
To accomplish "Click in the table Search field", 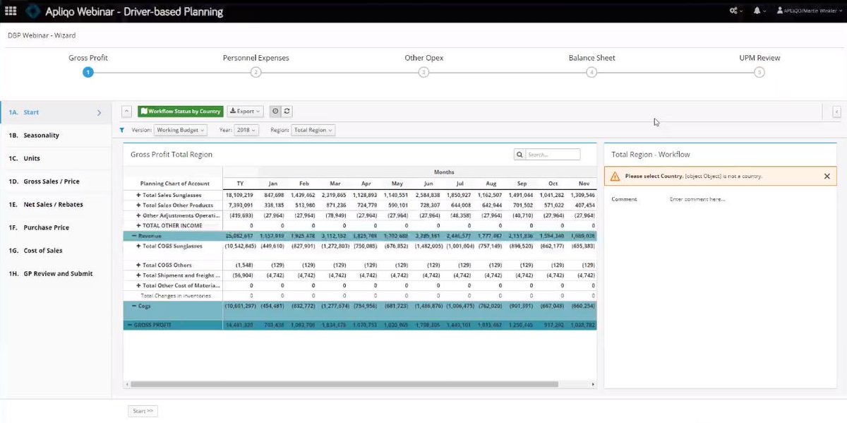I will [x=553, y=154].
